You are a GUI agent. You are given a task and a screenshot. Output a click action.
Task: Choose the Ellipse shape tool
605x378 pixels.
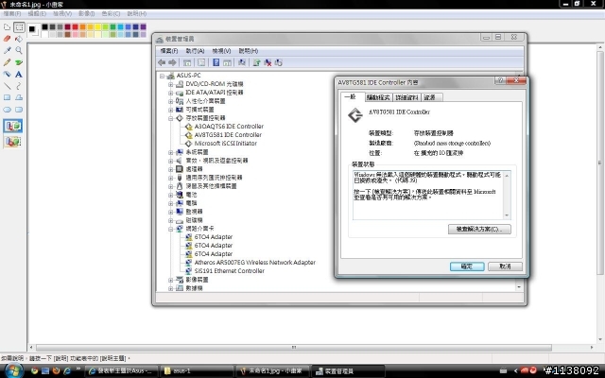[7, 110]
